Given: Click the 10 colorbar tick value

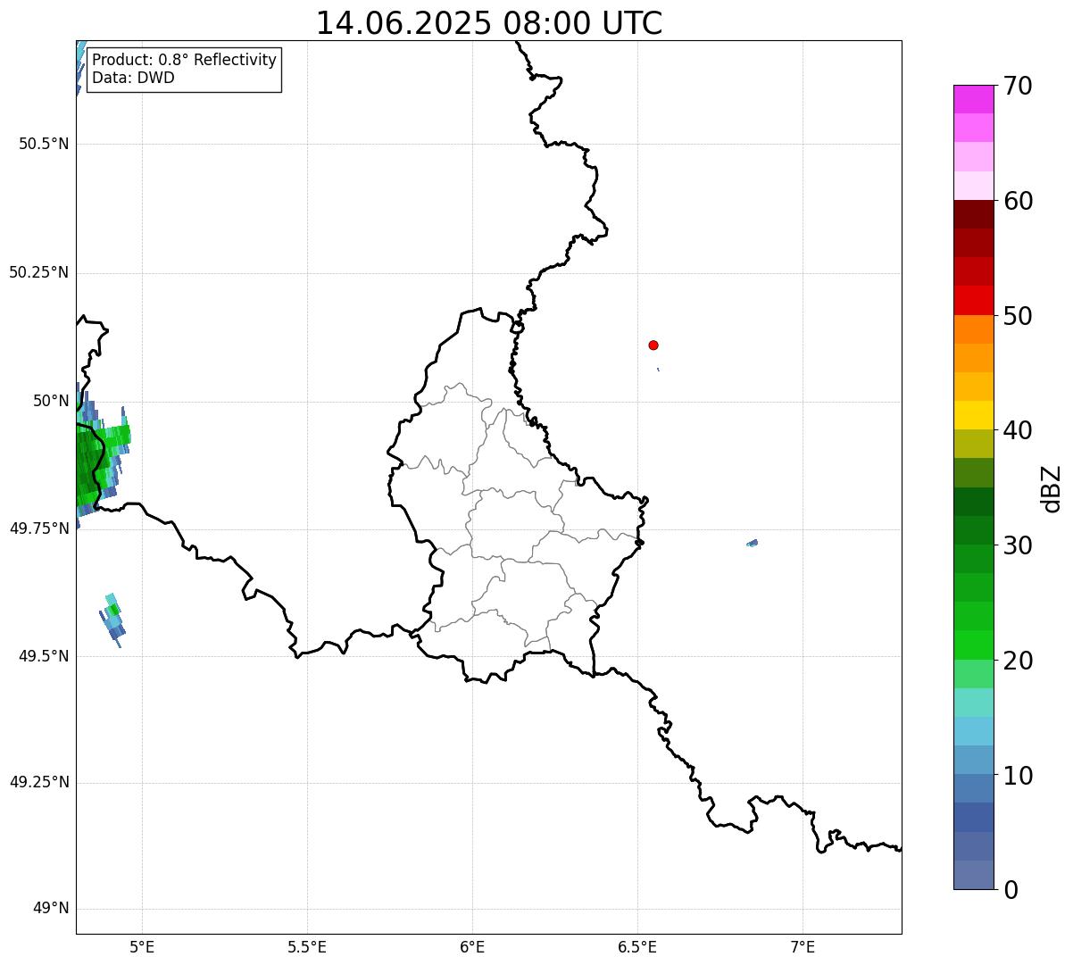Looking at the screenshot, I should 1019,775.
